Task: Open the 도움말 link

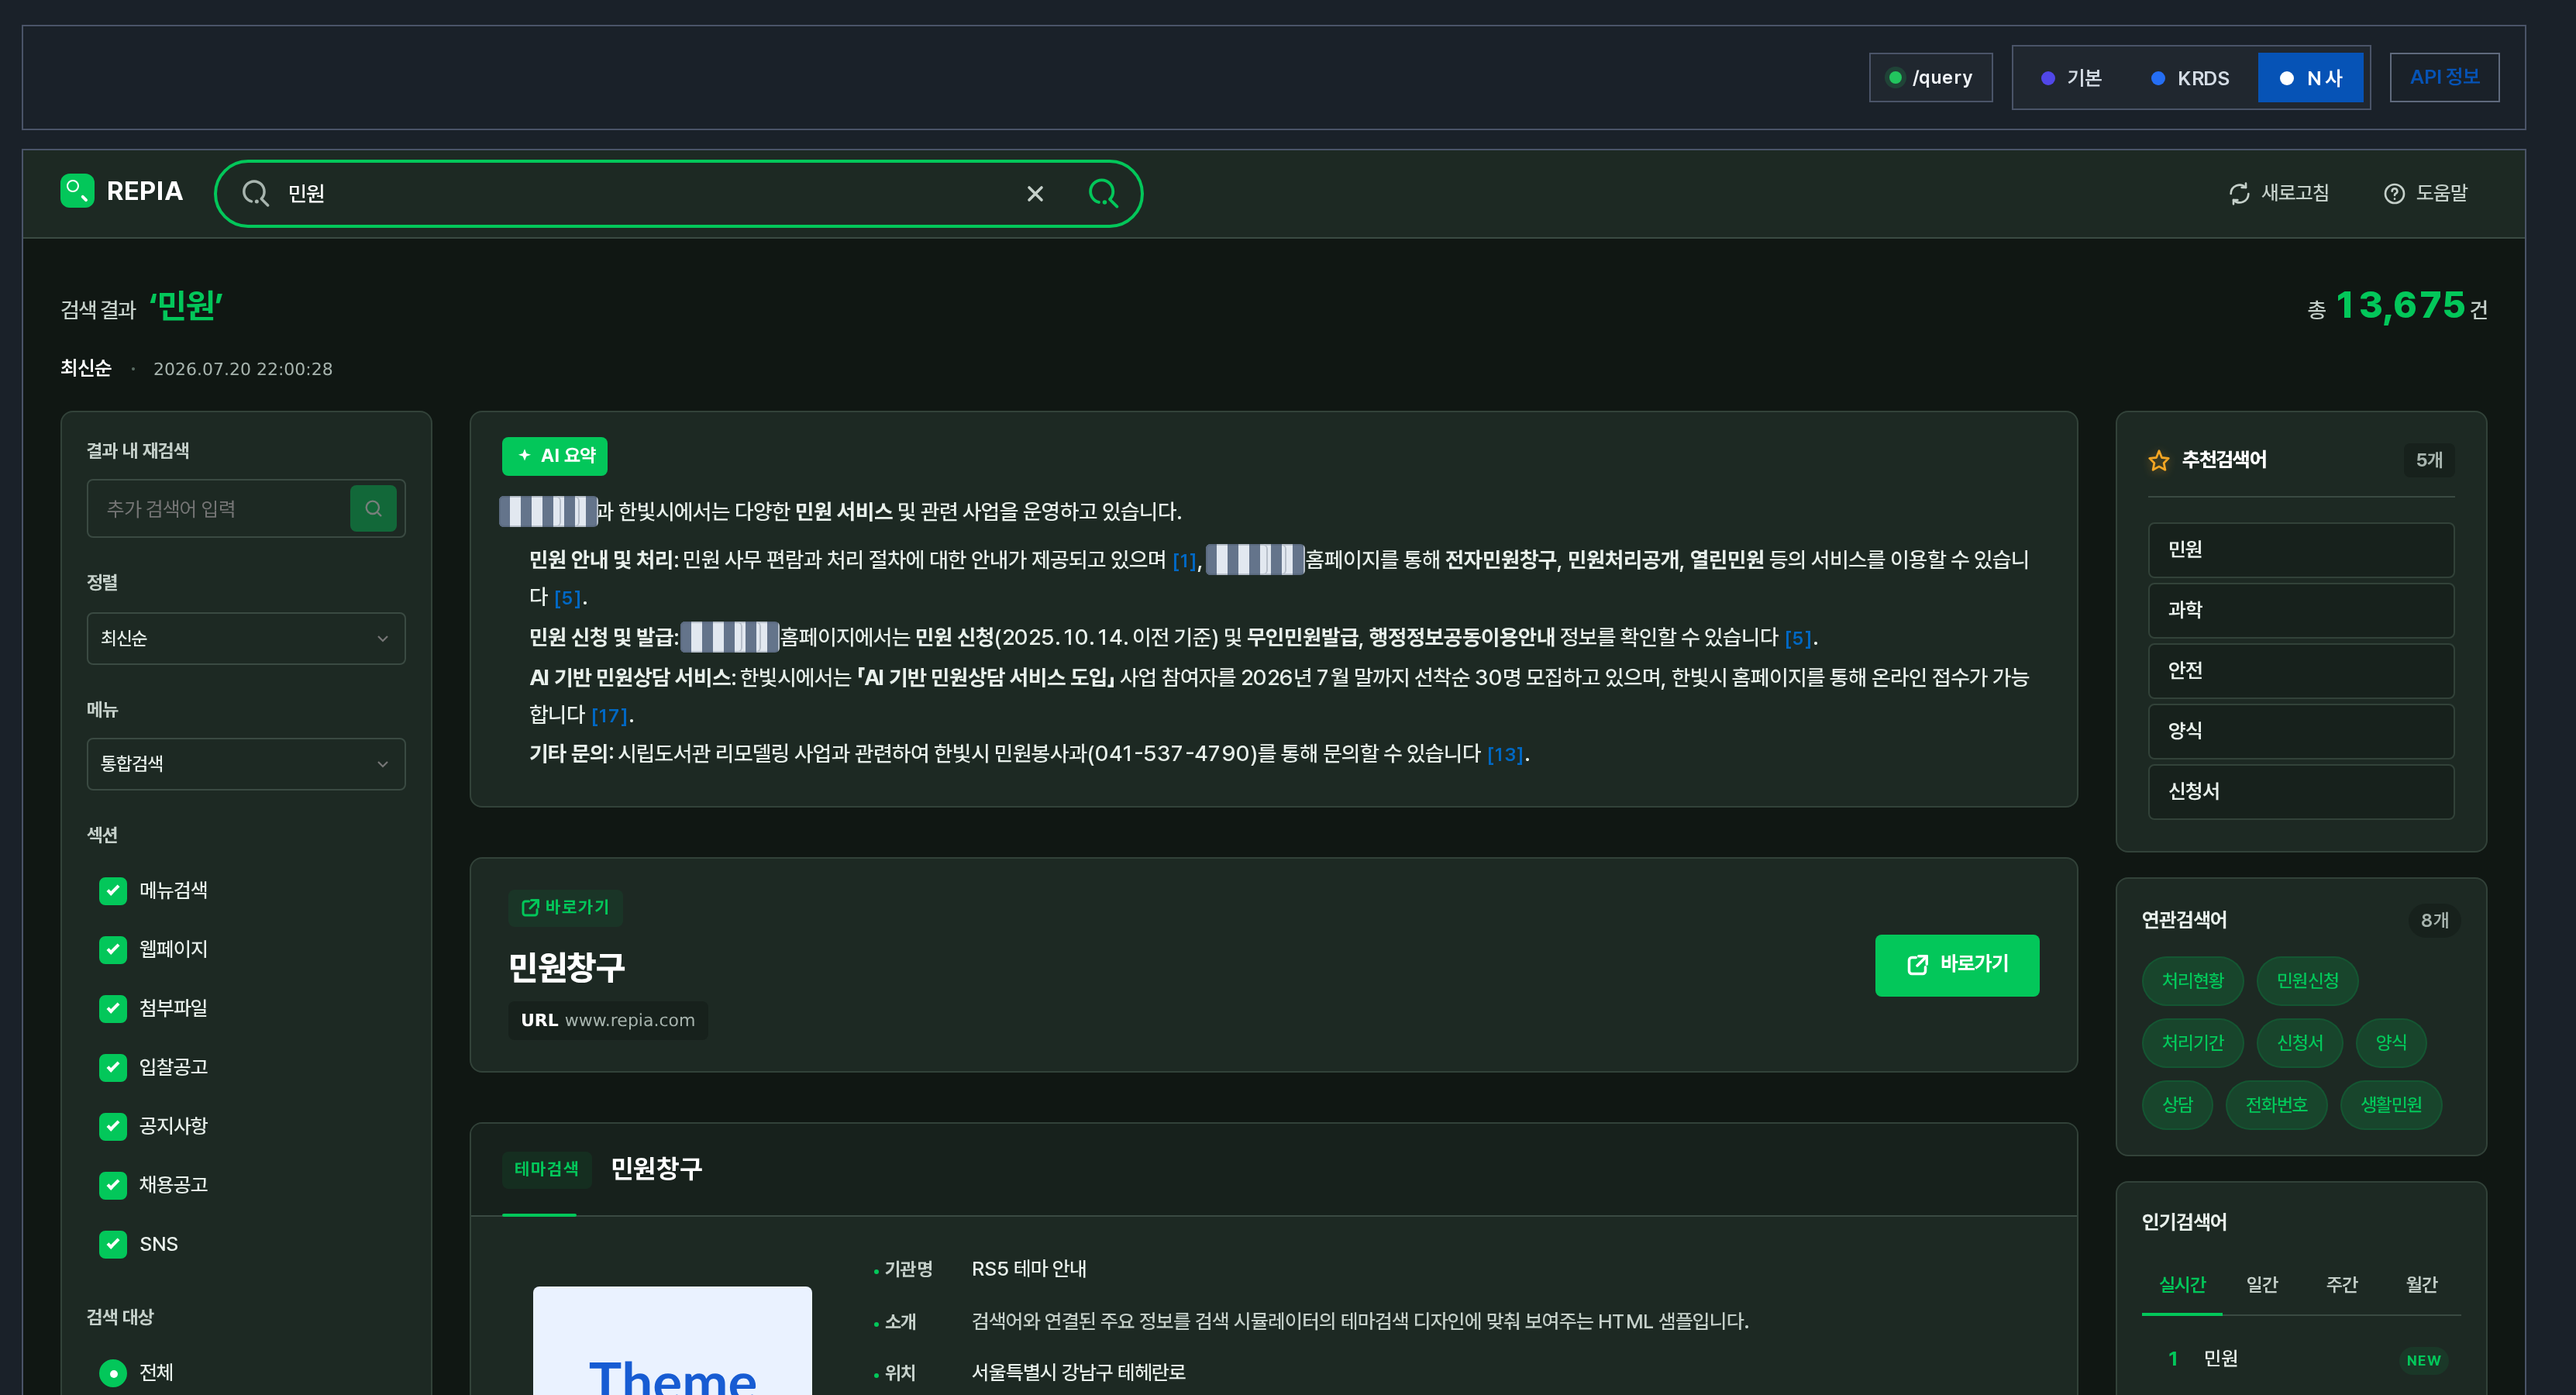Action: tap(2426, 194)
